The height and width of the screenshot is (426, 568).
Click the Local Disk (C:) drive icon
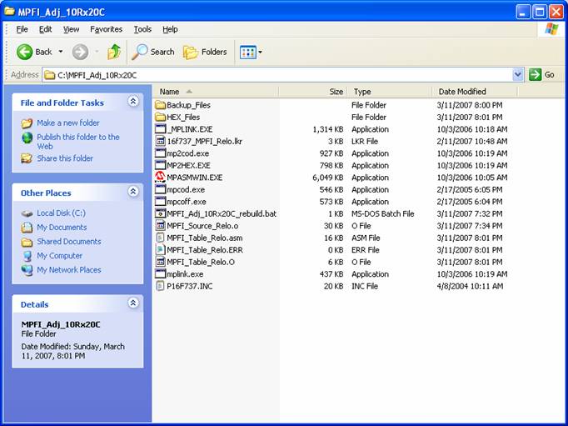coord(27,213)
